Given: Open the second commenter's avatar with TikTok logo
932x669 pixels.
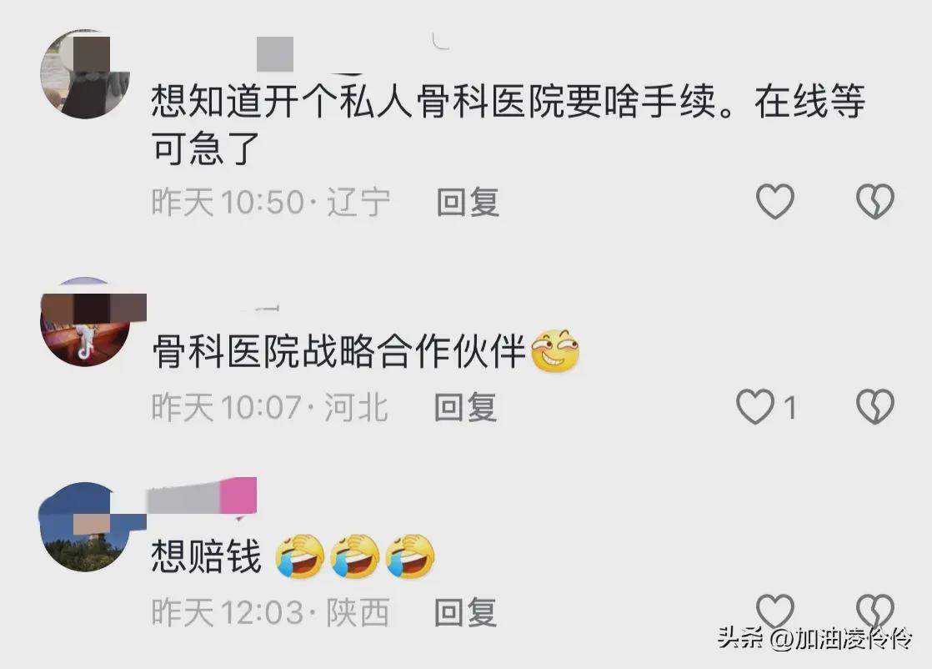Looking at the screenshot, I should tap(84, 322).
